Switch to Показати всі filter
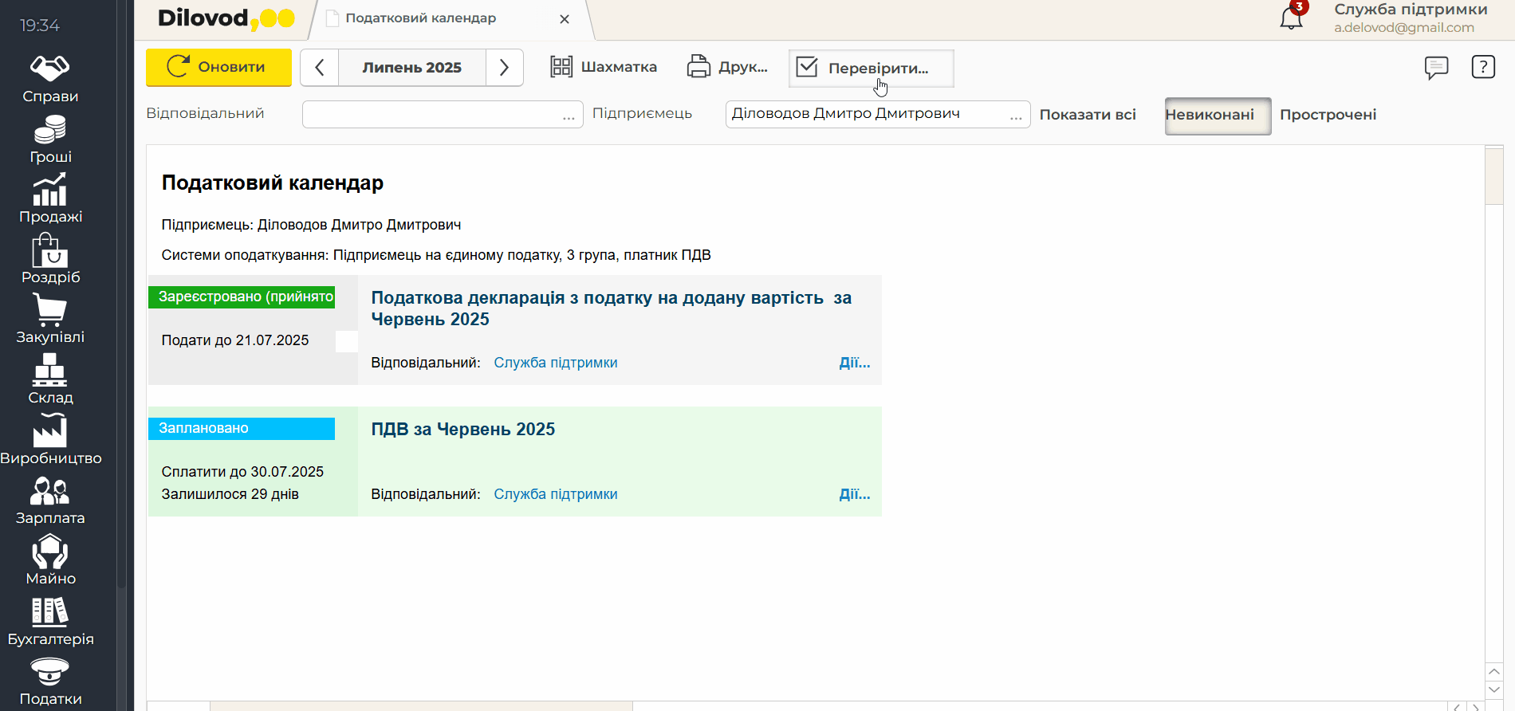 (1088, 116)
